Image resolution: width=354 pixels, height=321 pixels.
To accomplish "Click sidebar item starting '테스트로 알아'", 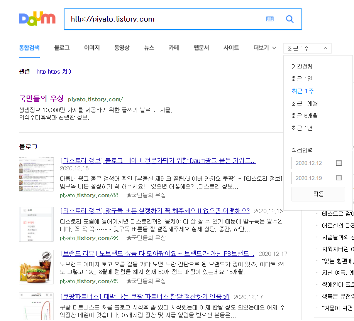I will pyautogui.click(x=338, y=213).
